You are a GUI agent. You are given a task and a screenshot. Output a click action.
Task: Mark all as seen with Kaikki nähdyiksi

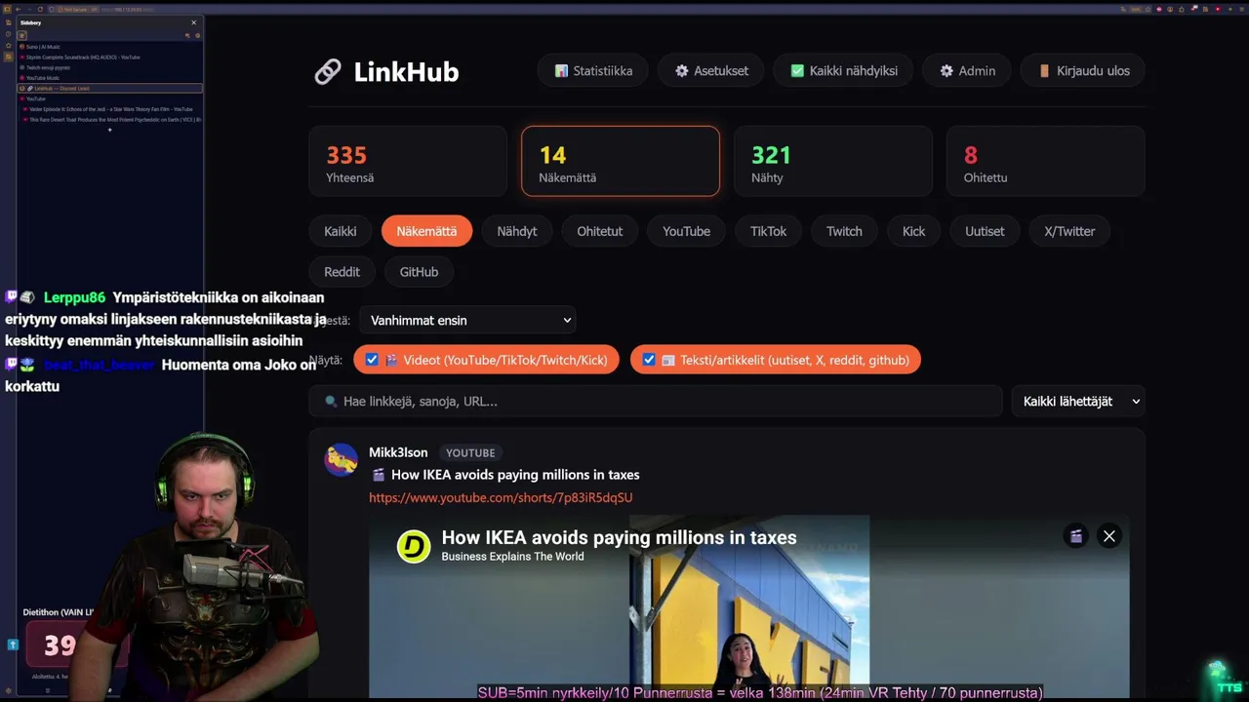[x=844, y=71]
